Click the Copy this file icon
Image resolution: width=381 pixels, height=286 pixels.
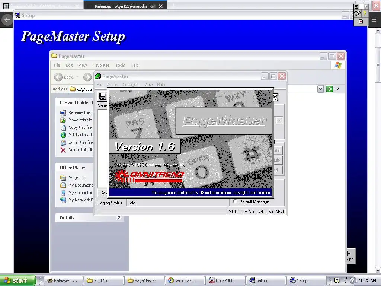[63, 127]
